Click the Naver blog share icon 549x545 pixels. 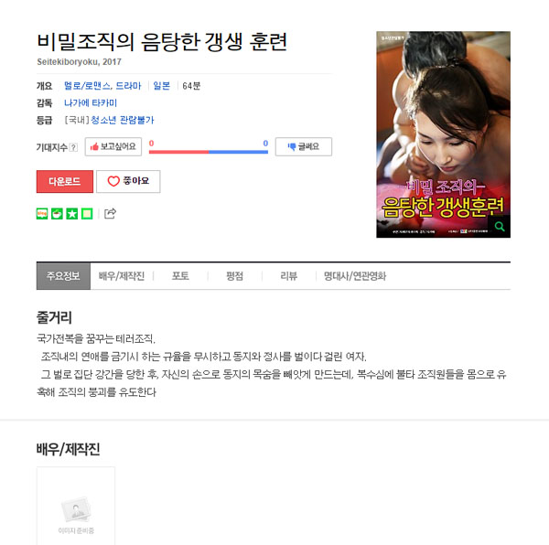click(42, 213)
